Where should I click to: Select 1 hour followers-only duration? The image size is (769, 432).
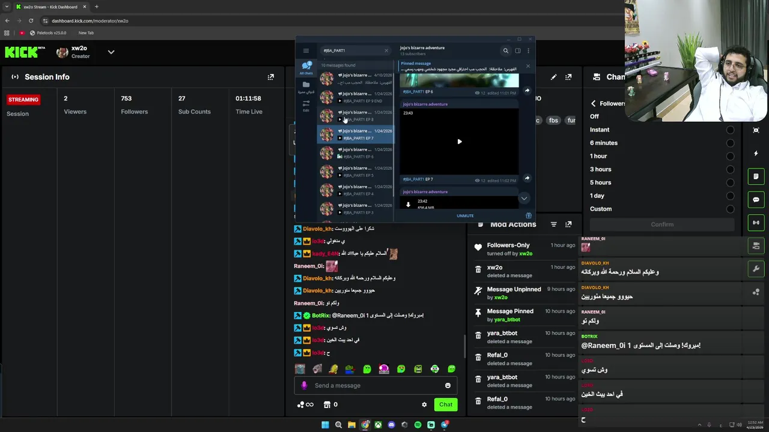(x=730, y=156)
